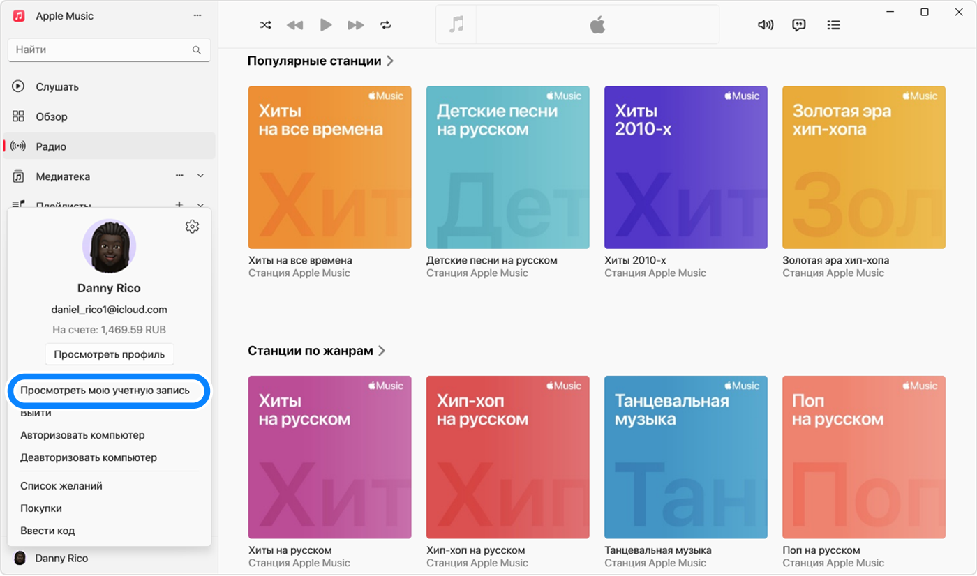Image resolution: width=977 pixels, height=576 pixels.
Task: Open Покупки from account menu
Action: pos(41,508)
